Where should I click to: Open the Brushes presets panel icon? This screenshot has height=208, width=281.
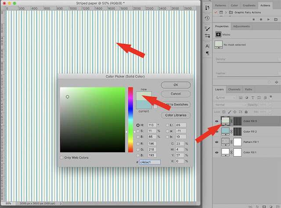coord(207,36)
